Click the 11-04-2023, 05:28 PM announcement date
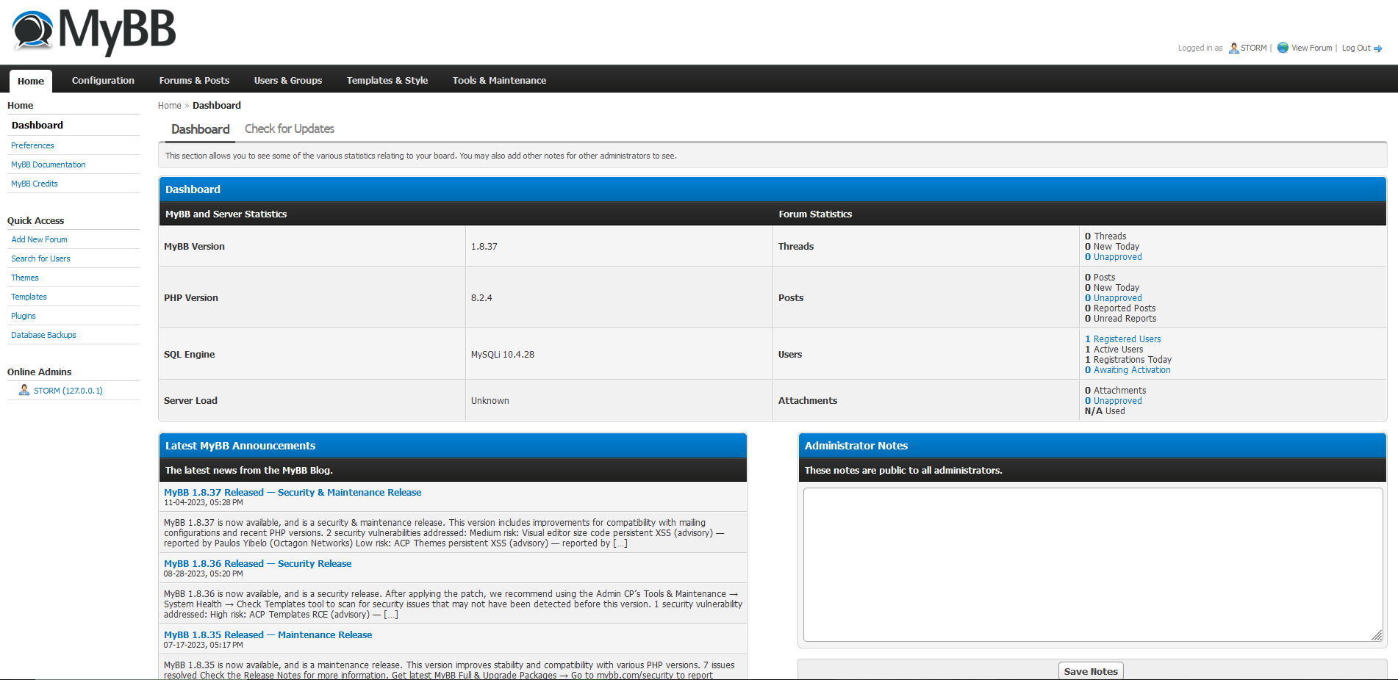 (x=203, y=503)
